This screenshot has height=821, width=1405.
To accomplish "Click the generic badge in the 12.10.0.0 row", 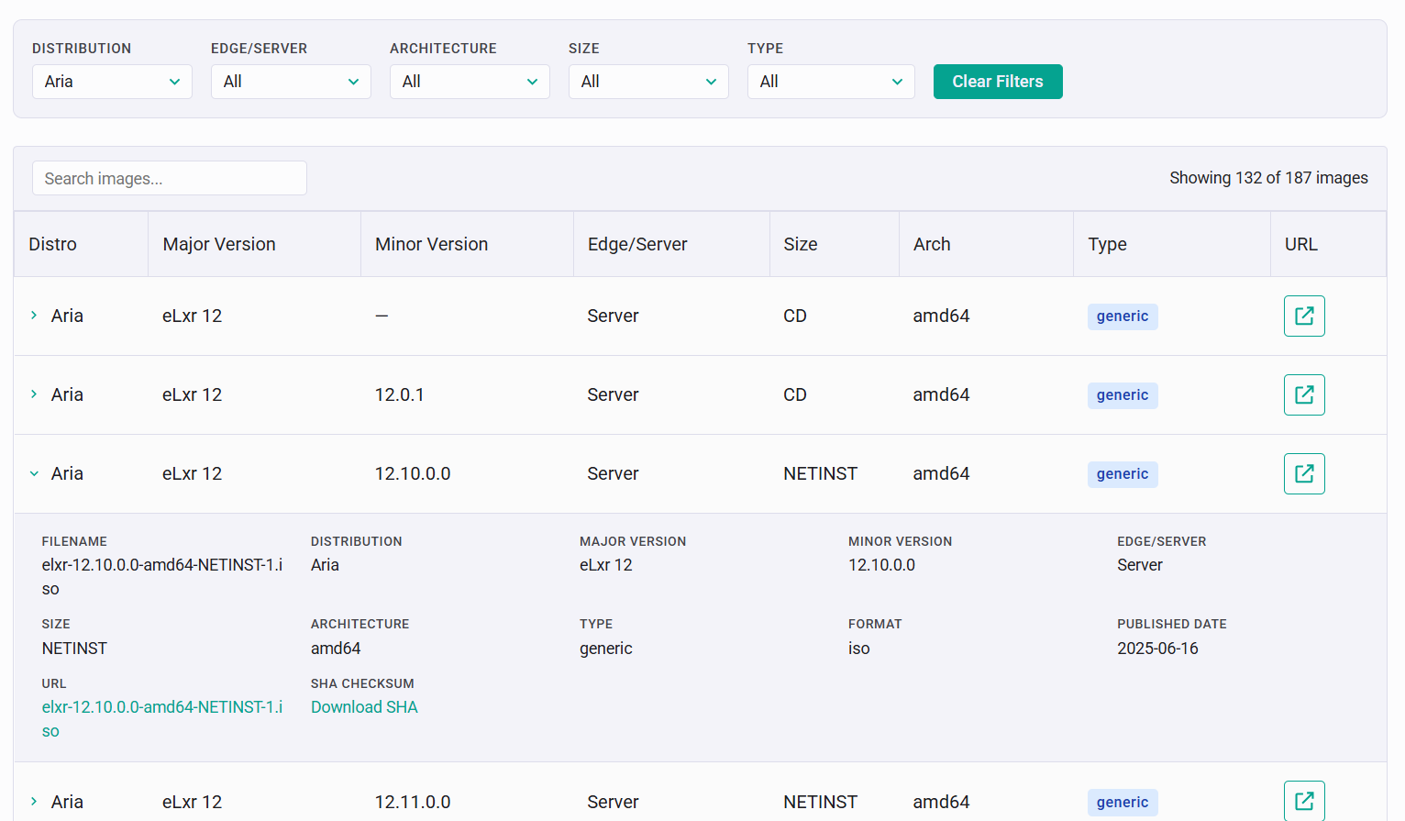I will (x=1123, y=474).
